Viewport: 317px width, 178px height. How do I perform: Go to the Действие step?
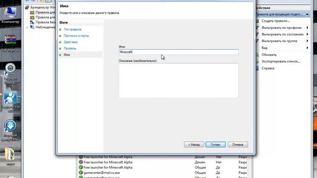(x=70, y=42)
